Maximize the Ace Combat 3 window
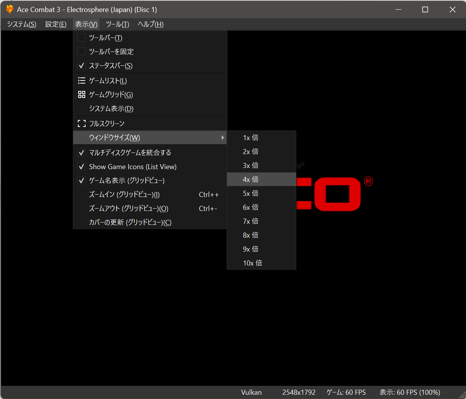 click(x=425, y=10)
